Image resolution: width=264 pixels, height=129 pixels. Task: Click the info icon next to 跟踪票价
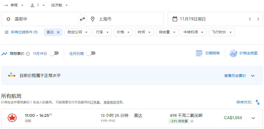coord(28,54)
